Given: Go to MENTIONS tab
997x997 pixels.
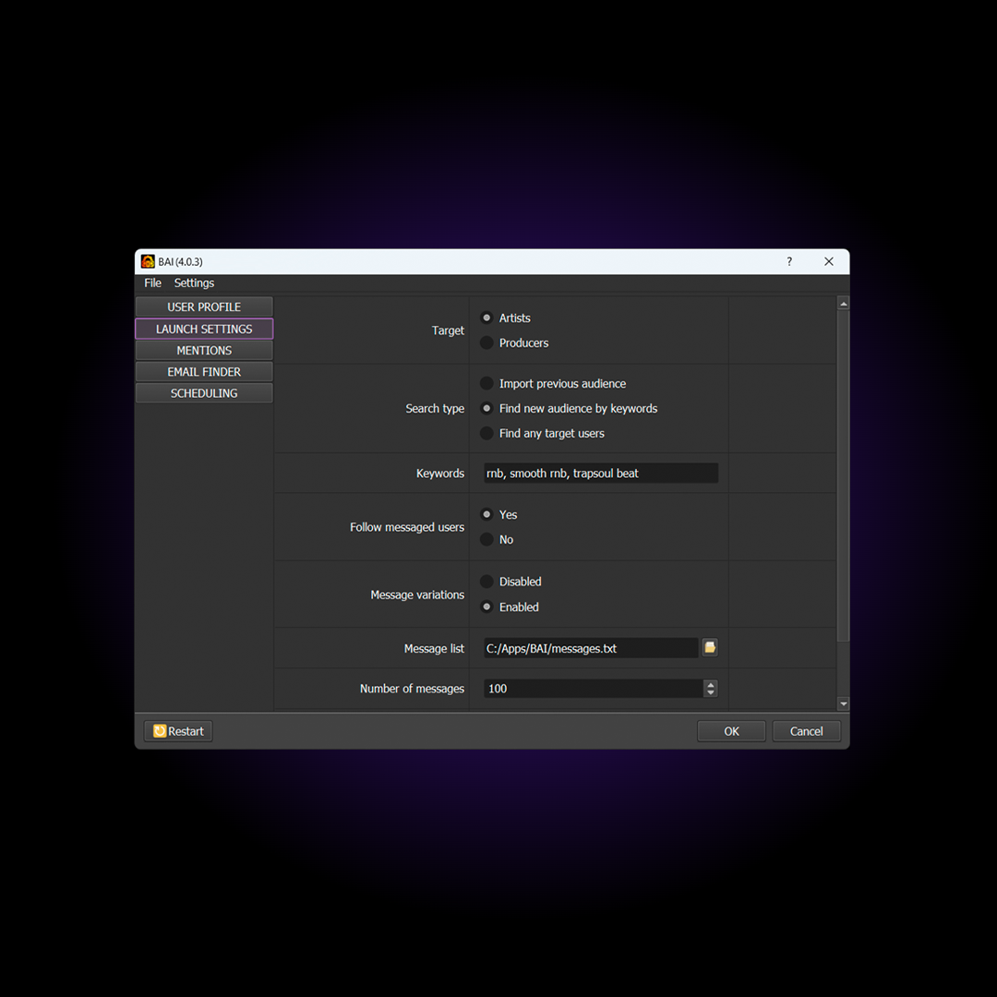Looking at the screenshot, I should [204, 351].
